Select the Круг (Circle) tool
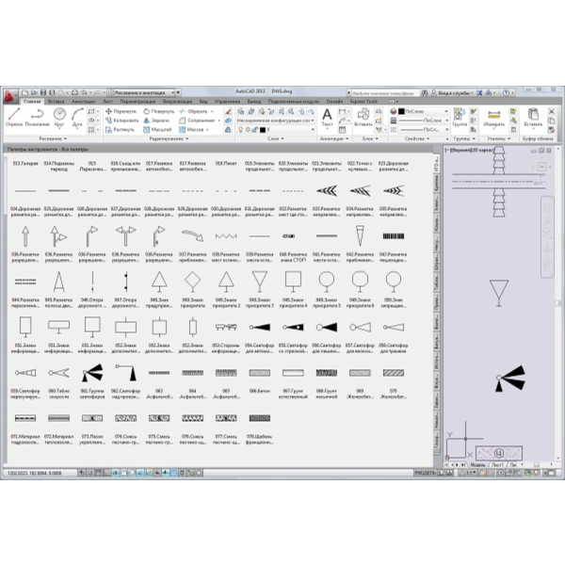The width and height of the screenshot is (565, 565). click(x=59, y=117)
